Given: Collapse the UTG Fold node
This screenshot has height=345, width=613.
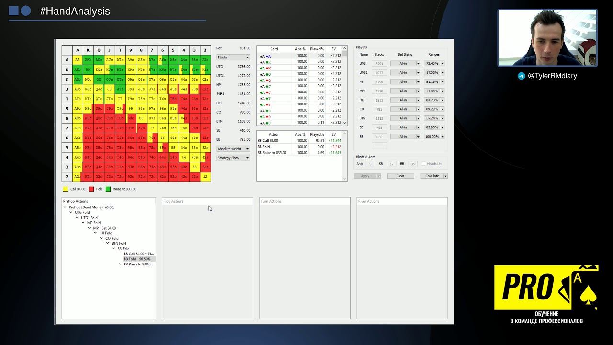Looking at the screenshot, I should pos(71,212).
